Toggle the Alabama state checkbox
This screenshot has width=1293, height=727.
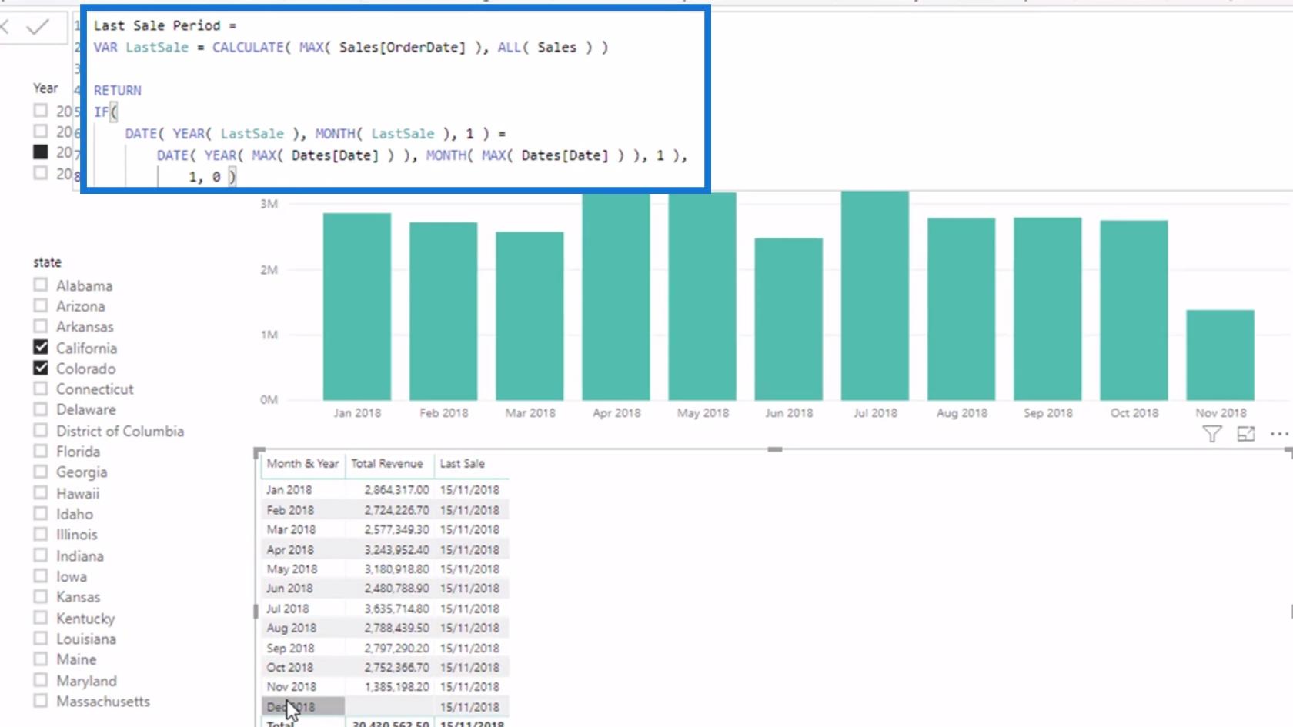pos(41,285)
